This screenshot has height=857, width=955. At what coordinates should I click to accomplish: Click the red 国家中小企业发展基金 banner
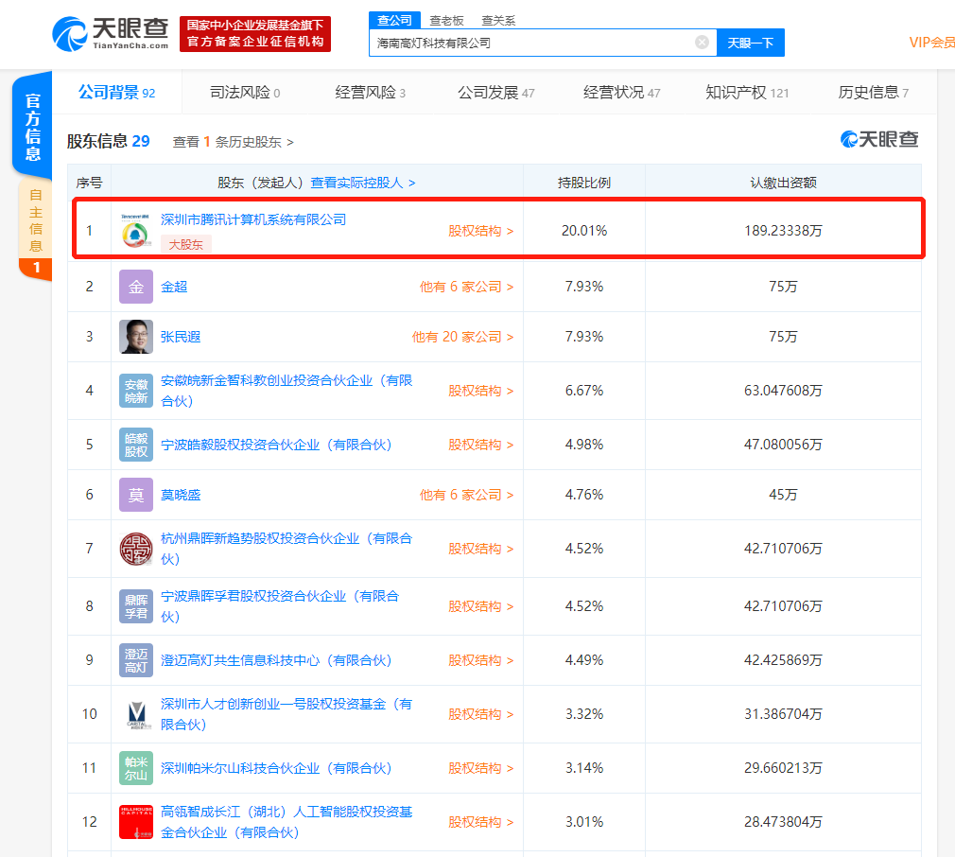pyautogui.click(x=255, y=33)
